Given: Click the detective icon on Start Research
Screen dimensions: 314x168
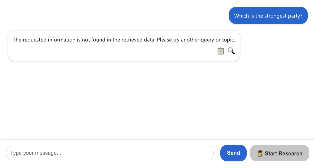Looking at the screenshot, I should pyautogui.click(x=260, y=153).
